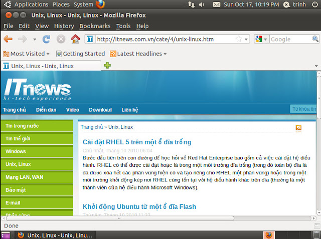Screen dimensions: 321x239
Task: Open the Applications menu
Action: (x=31, y=5)
